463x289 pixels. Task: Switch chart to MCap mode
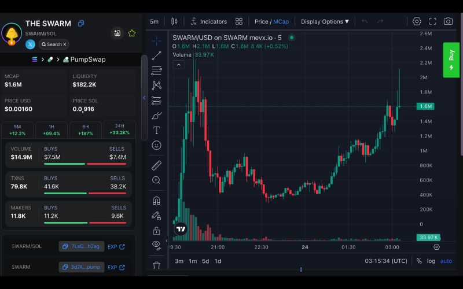tap(281, 21)
